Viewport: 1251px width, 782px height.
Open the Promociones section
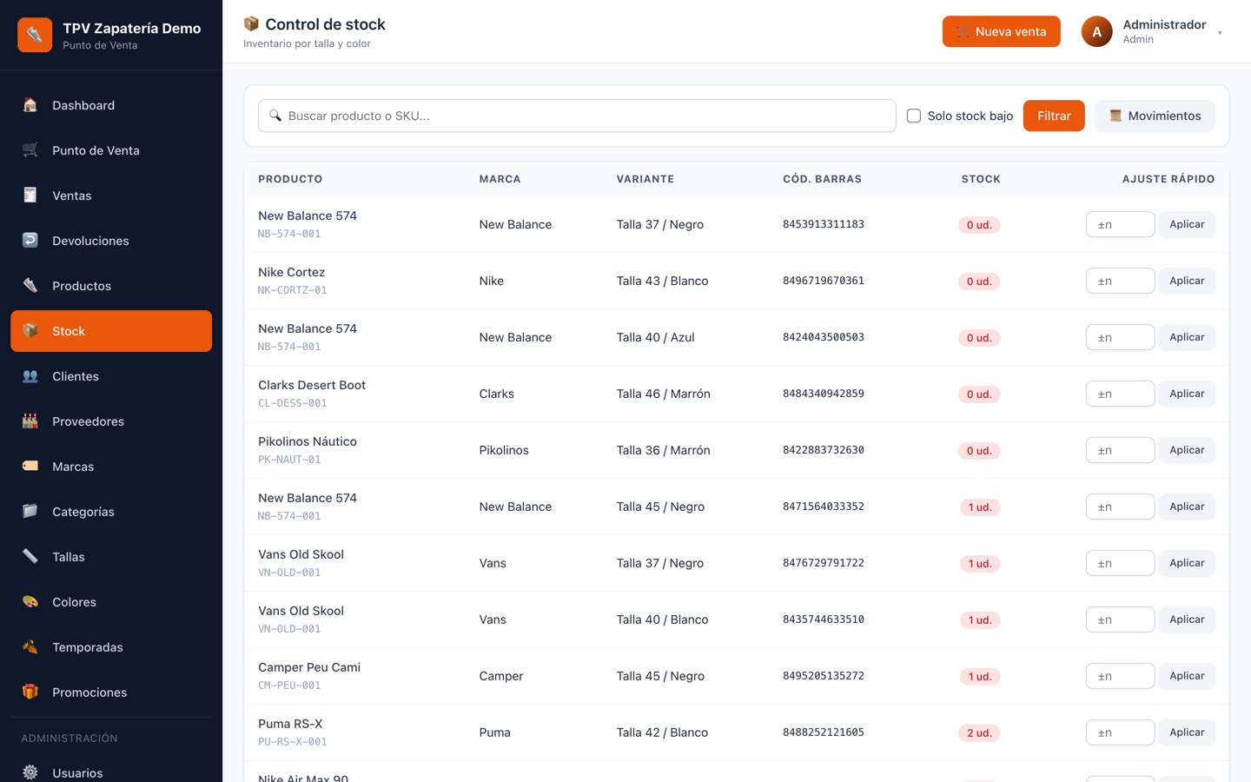(x=111, y=693)
